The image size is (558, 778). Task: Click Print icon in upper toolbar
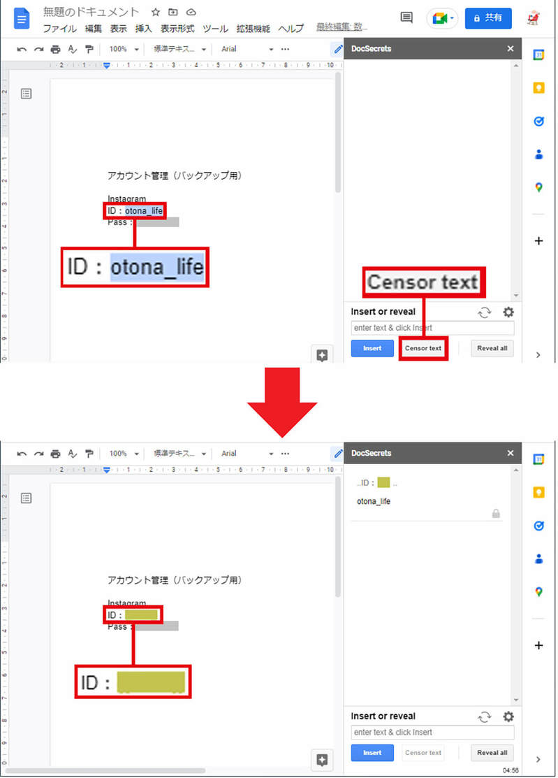[x=55, y=49]
